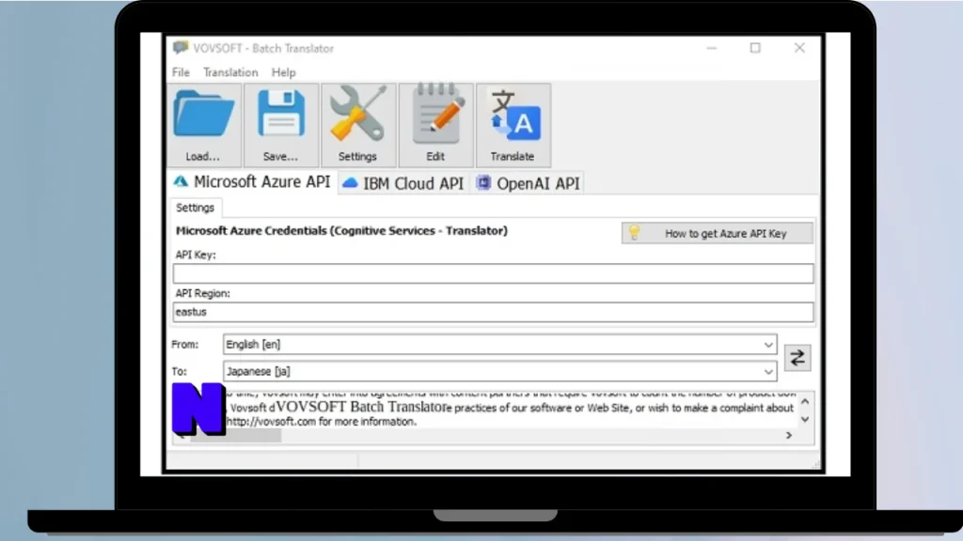This screenshot has width=963, height=541.
Task: Click the Load folder icon
Action: (x=203, y=114)
